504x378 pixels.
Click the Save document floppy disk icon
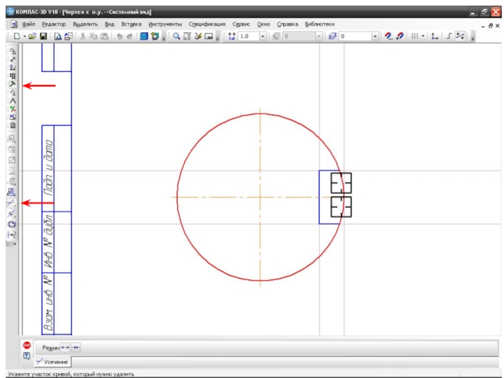[43, 37]
